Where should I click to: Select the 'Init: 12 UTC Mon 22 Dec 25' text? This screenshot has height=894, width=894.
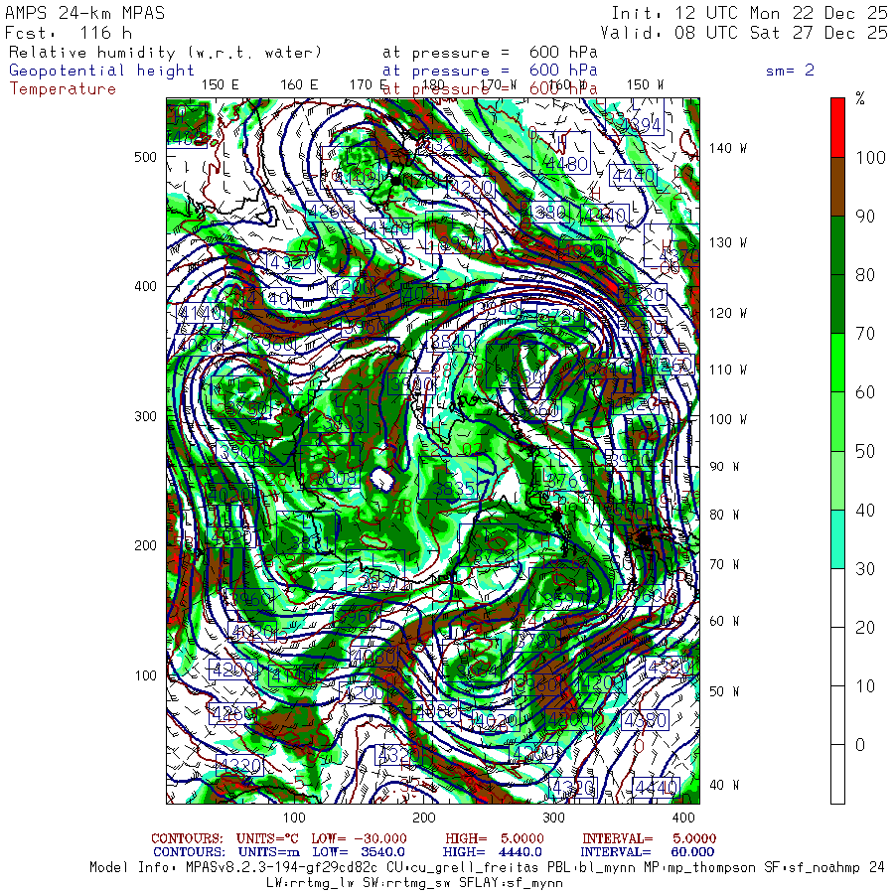(x=749, y=13)
